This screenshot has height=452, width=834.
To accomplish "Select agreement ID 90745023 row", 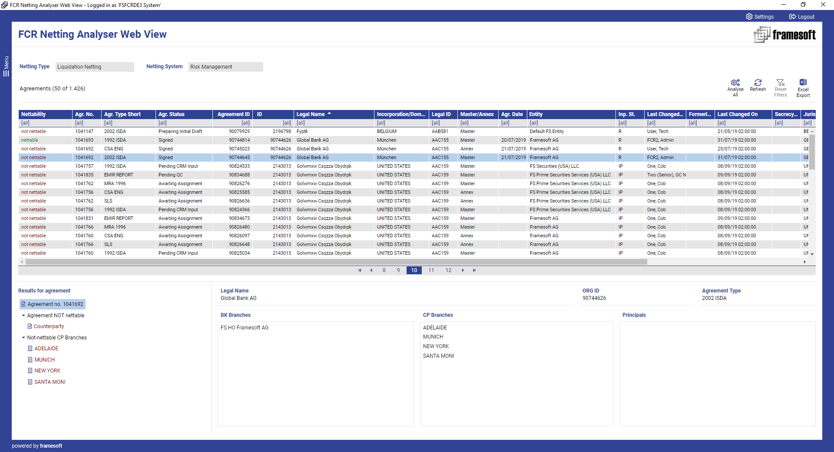I will pos(414,149).
